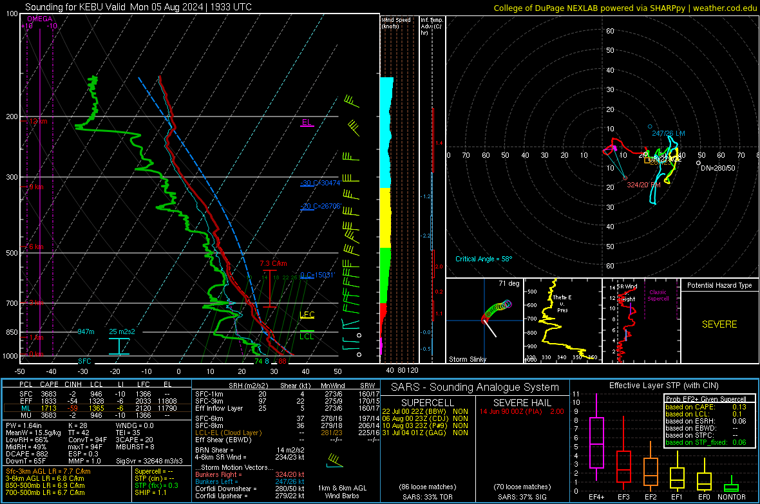Select the -20 C=26706' height label
The image size is (760, 504).
(321, 206)
